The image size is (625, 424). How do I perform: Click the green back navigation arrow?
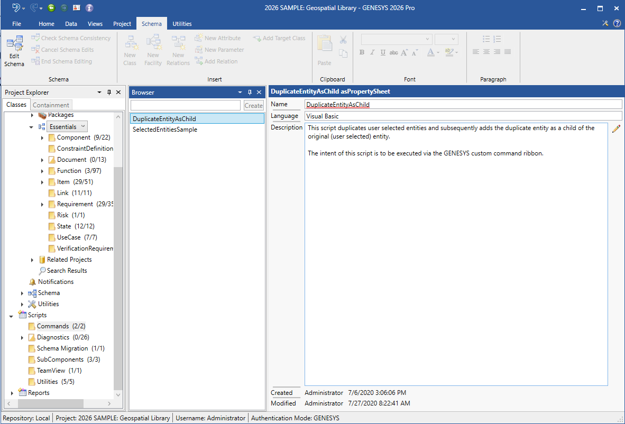coord(51,8)
